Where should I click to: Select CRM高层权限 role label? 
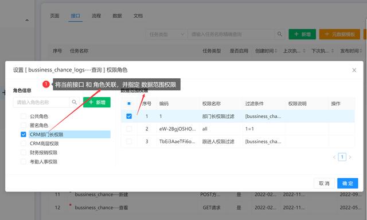(x=44, y=143)
